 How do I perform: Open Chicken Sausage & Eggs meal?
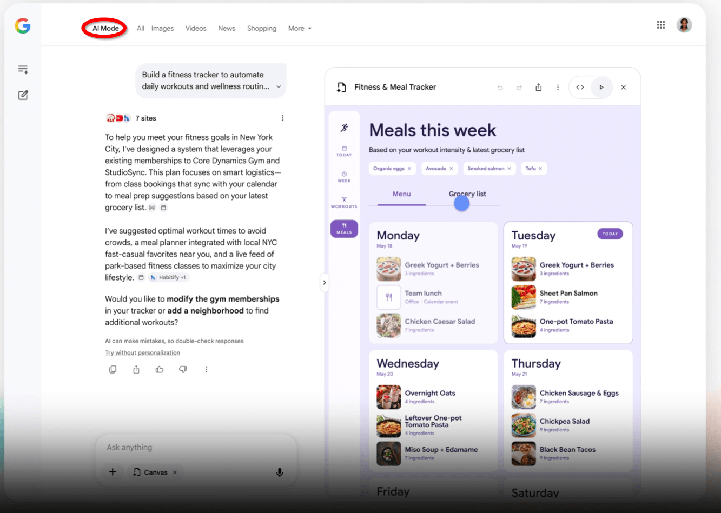pyautogui.click(x=568, y=397)
